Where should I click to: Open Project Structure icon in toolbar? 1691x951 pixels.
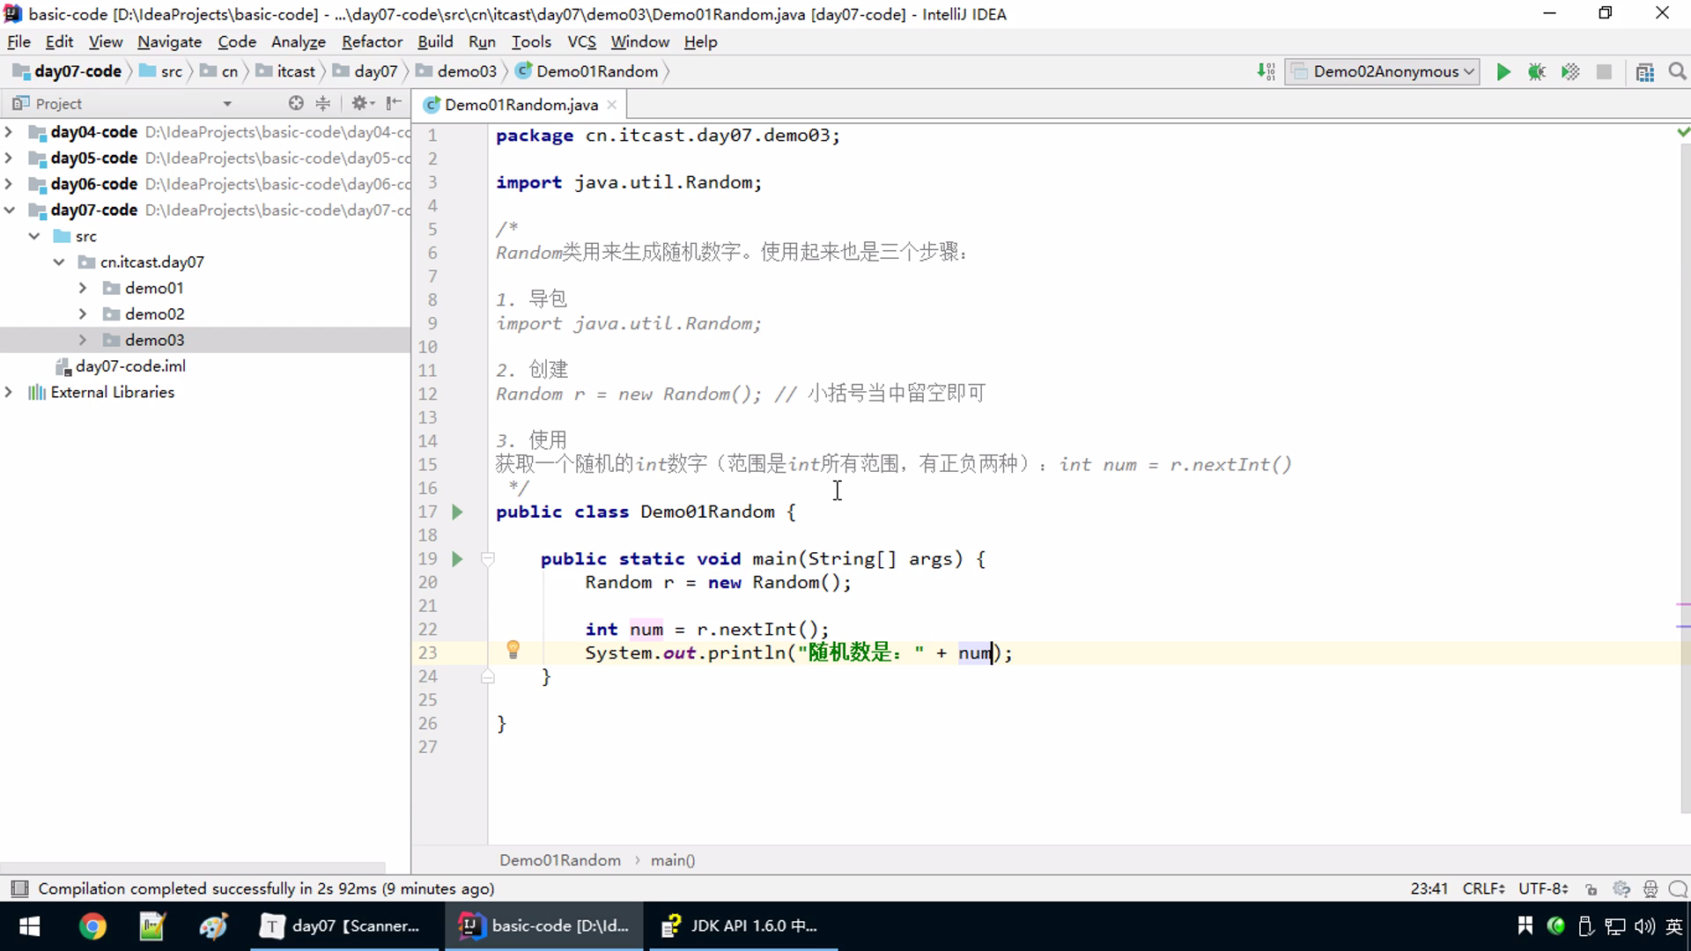(x=1644, y=72)
